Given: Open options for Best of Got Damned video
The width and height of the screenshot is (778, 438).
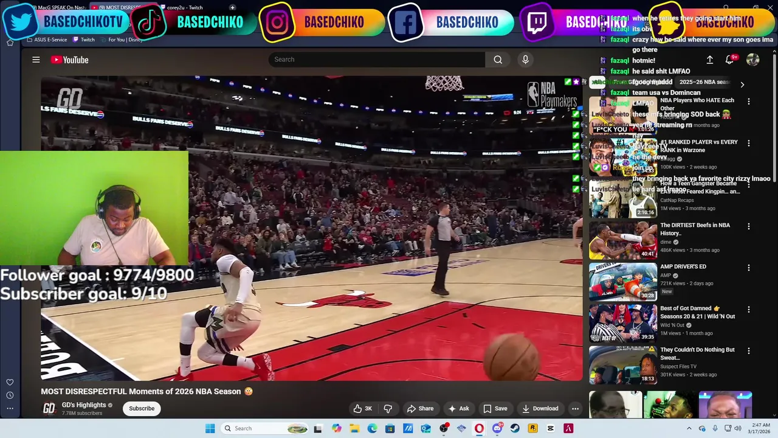Looking at the screenshot, I should pos(749,310).
